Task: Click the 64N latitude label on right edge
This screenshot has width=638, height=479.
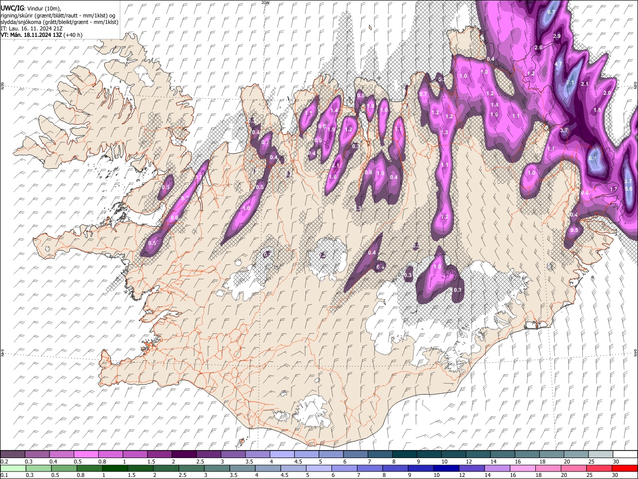Action: pyautogui.click(x=635, y=352)
